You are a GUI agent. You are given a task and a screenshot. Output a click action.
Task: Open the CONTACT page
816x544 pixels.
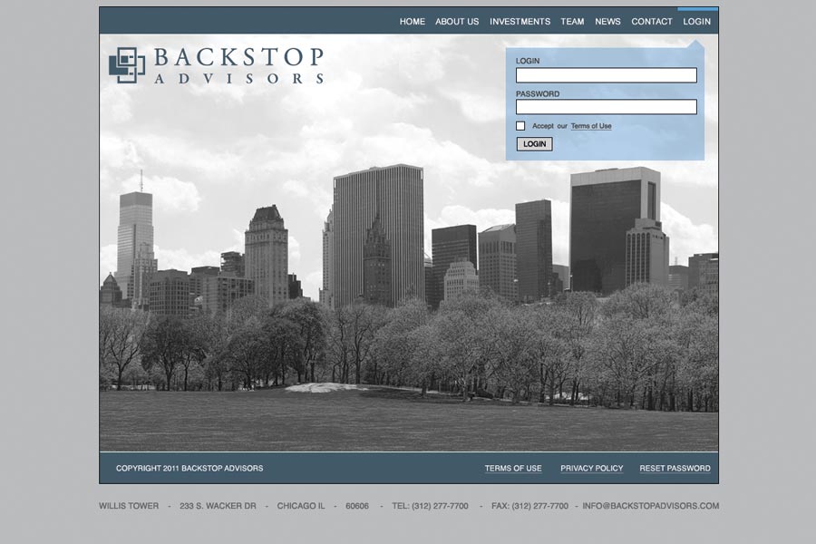click(x=652, y=22)
